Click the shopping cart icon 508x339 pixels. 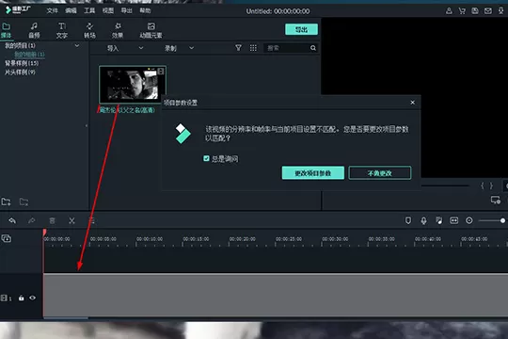[x=462, y=11]
